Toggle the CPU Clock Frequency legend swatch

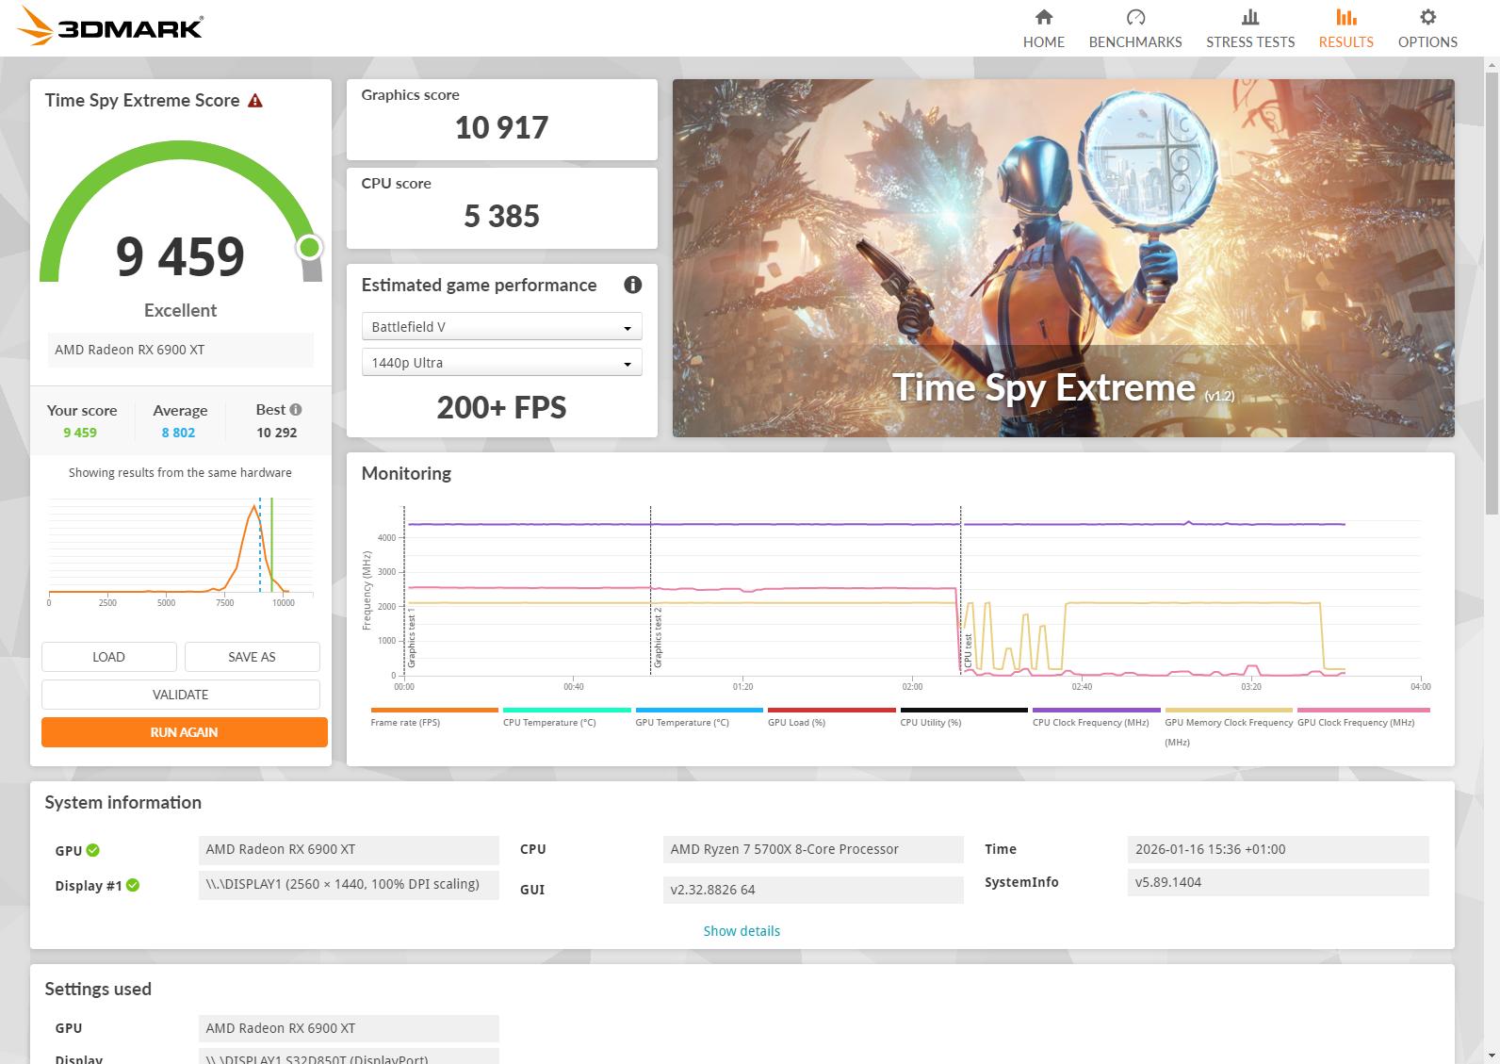pos(1097,710)
